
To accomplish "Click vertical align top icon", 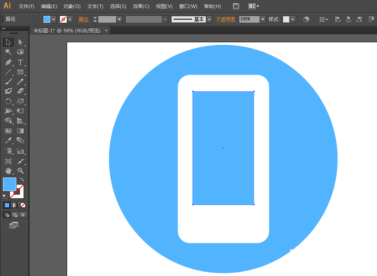I will [x=371, y=19].
